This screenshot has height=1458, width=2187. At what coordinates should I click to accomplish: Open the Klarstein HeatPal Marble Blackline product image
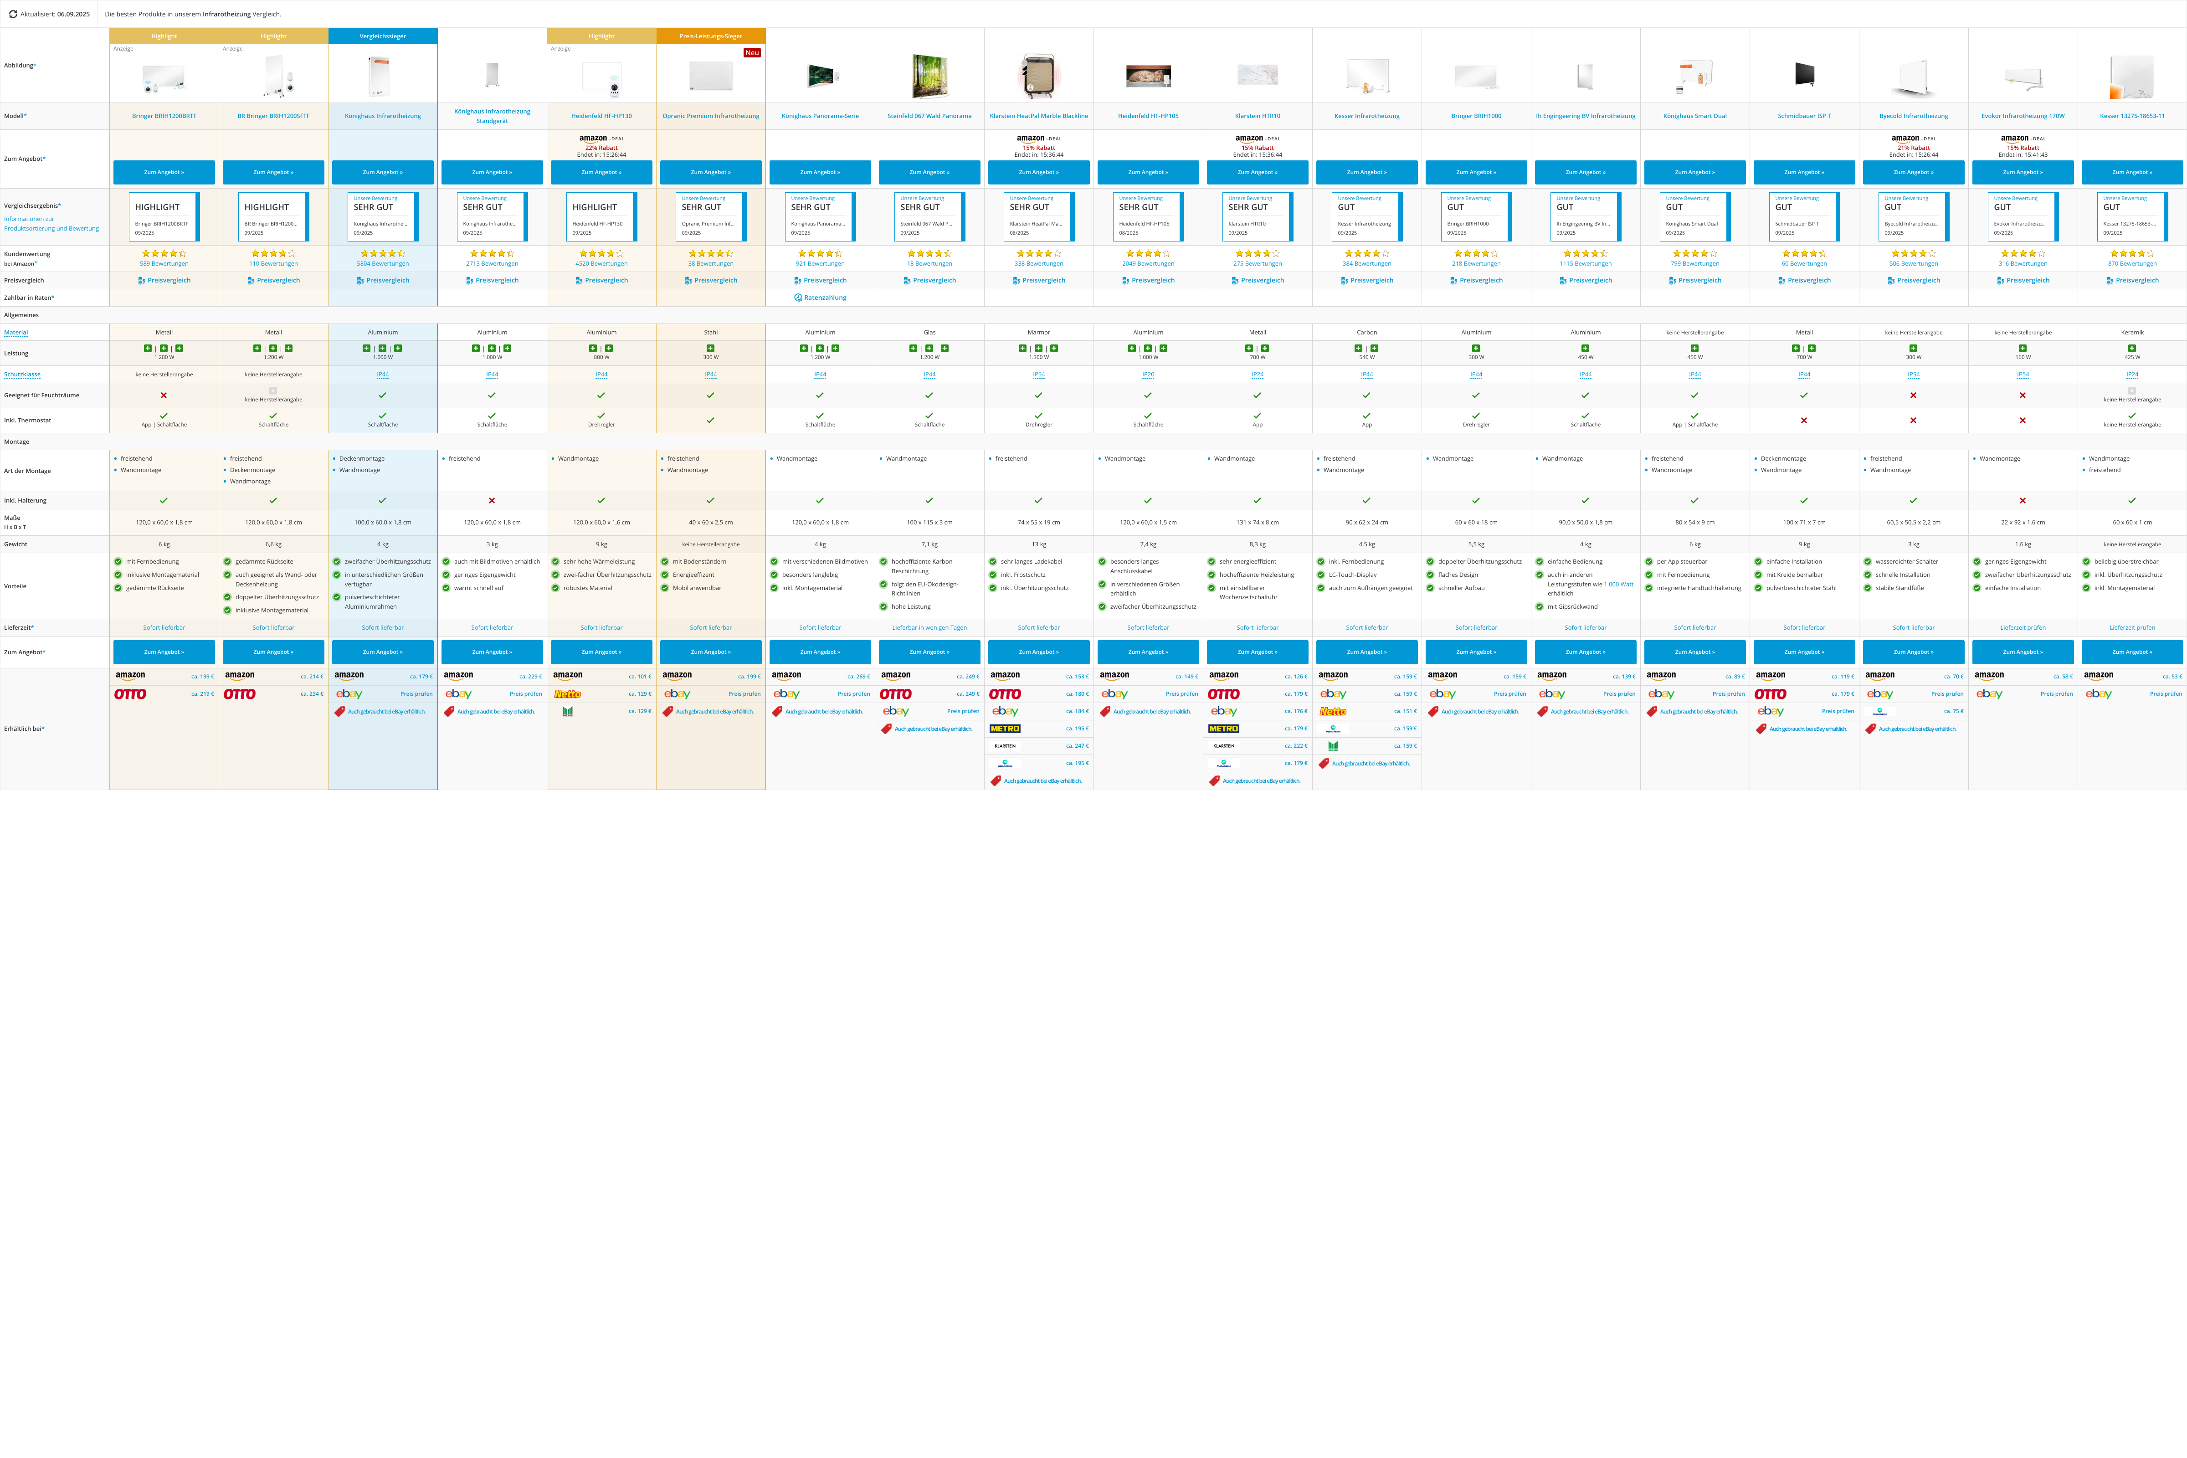coord(1039,76)
